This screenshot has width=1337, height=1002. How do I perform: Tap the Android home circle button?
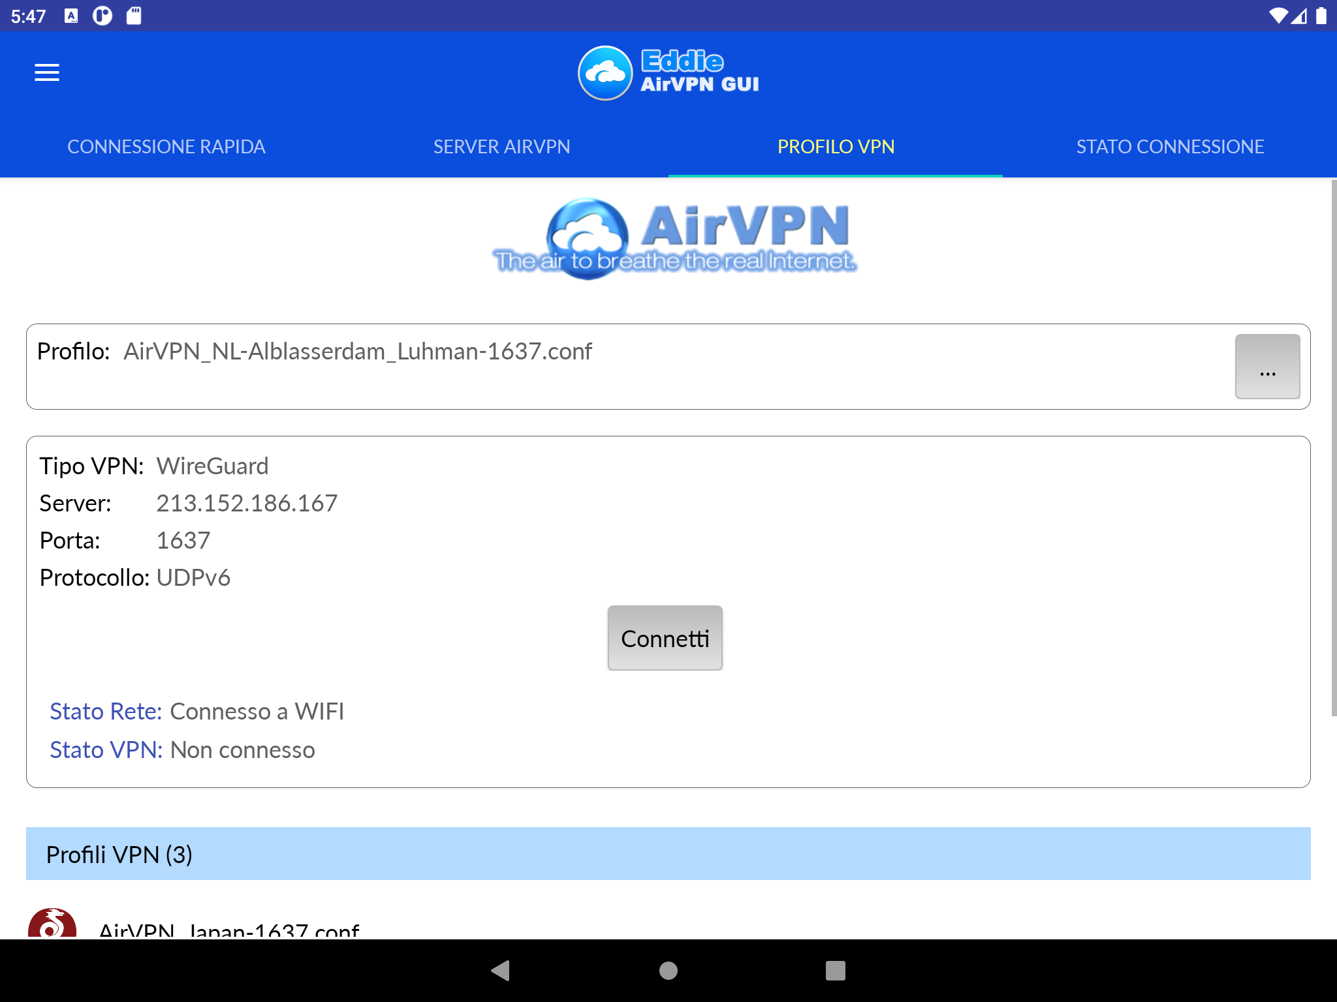668,971
